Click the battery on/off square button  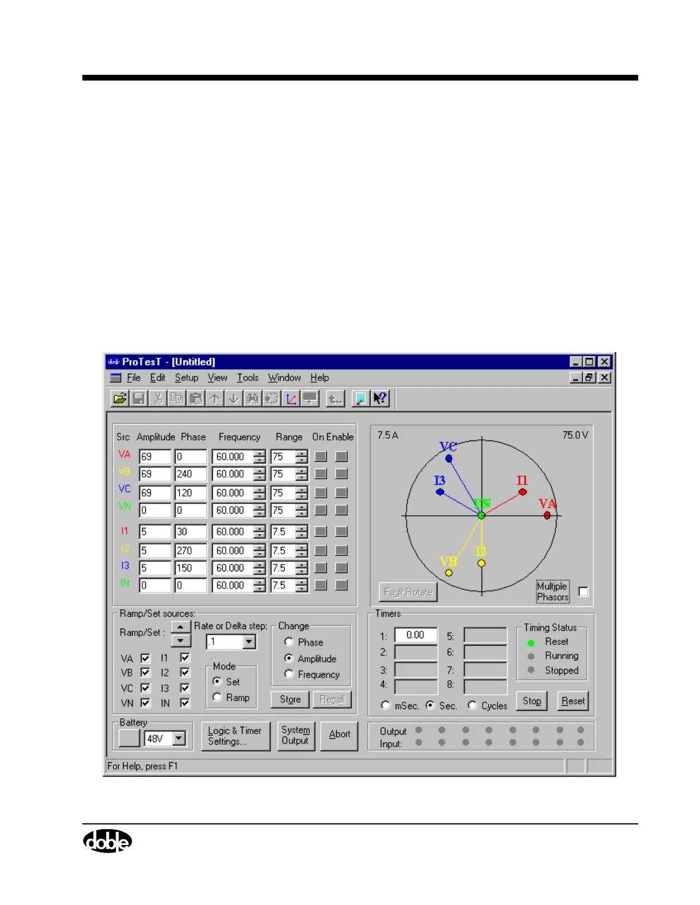point(129,738)
